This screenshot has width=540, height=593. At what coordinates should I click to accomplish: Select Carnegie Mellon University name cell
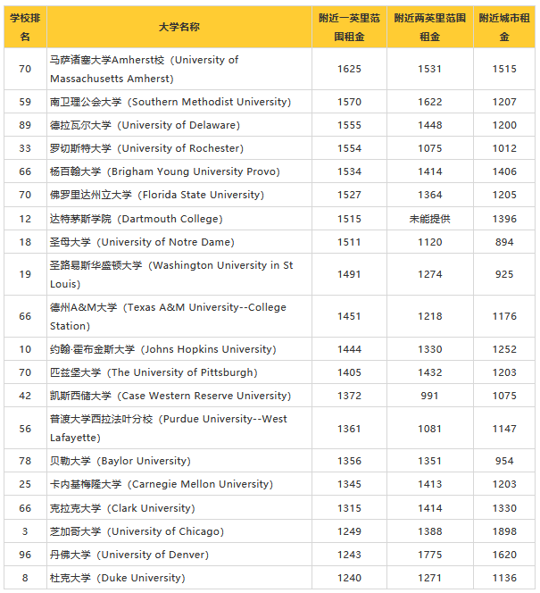[x=179, y=484]
